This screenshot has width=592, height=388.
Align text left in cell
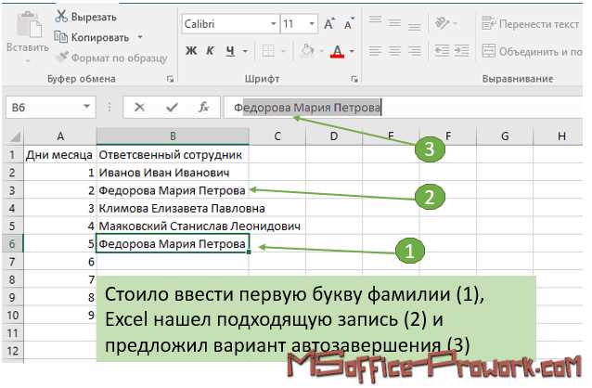(x=375, y=51)
